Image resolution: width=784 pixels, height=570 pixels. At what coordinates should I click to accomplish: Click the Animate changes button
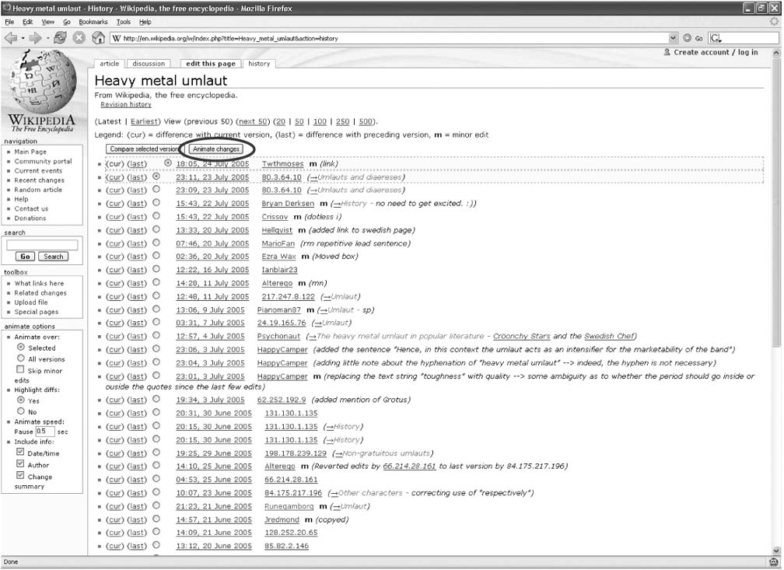point(216,149)
